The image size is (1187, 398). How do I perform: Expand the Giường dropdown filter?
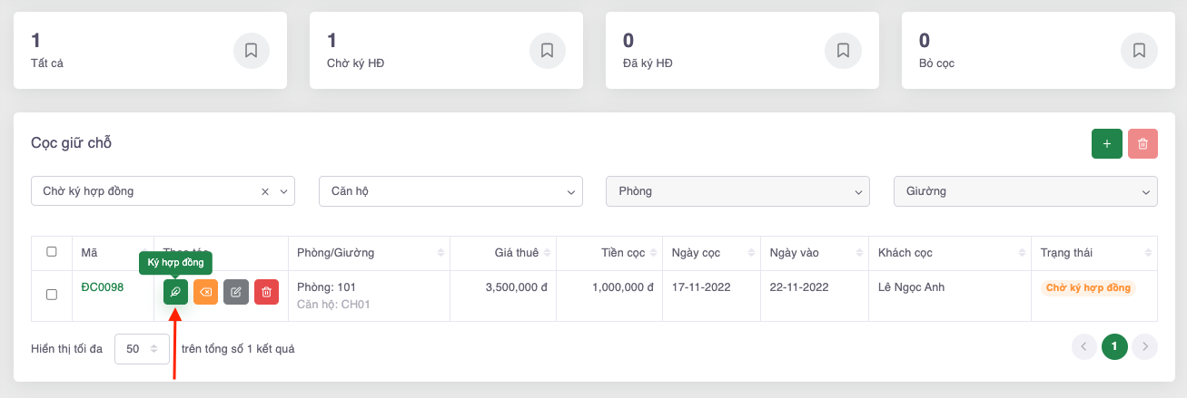pyautogui.click(x=1025, y=191)
